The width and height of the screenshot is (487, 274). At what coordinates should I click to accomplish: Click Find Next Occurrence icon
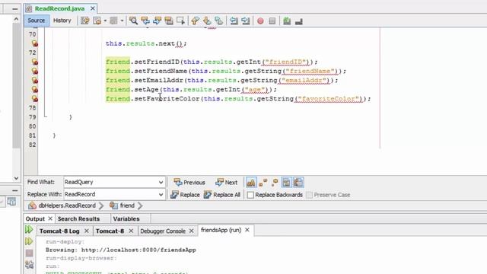[158, 21]
